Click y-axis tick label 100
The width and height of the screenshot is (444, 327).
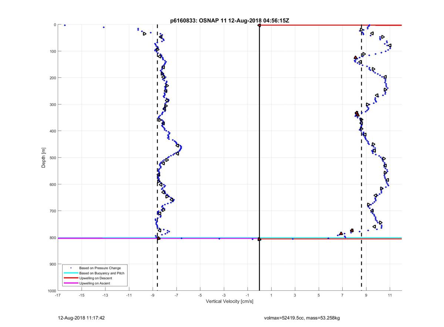[x=53, y=51]
